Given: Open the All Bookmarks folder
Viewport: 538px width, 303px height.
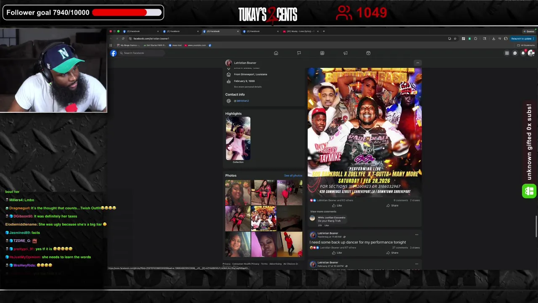Looking at the screenshot, I should [526, 45].
